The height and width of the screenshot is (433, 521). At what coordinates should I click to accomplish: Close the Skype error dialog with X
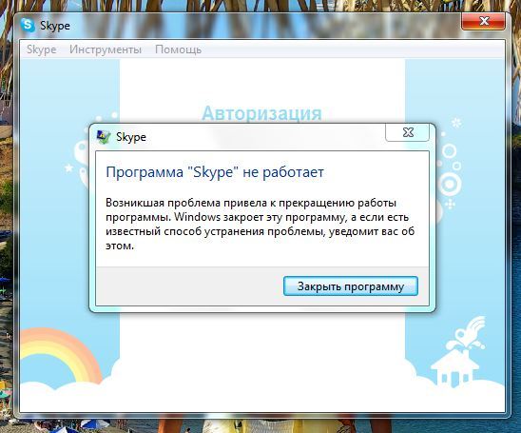tap(407, 132)
